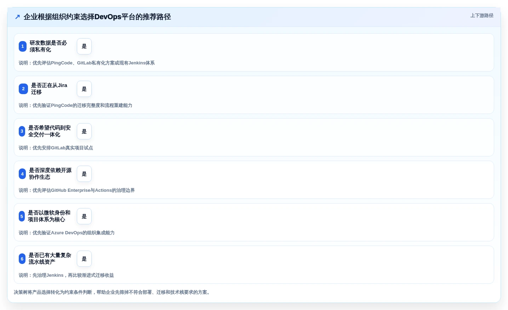Viewport: 508px width, 310px height.
Task: Click the 是 button for 研发数据是否必须私有化
Action: coord(84,46)
